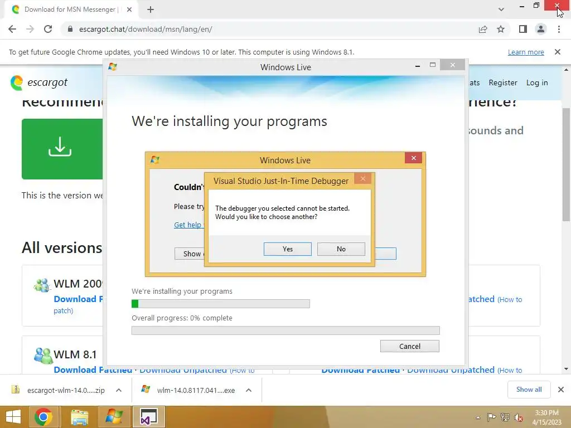The width and height of the screenshot is (571, 428).
Task: Click the overall progress bar
Action: tap(285, 330)
